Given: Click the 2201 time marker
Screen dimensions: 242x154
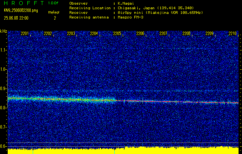Looking at the screenshot, I should (25, 33).
